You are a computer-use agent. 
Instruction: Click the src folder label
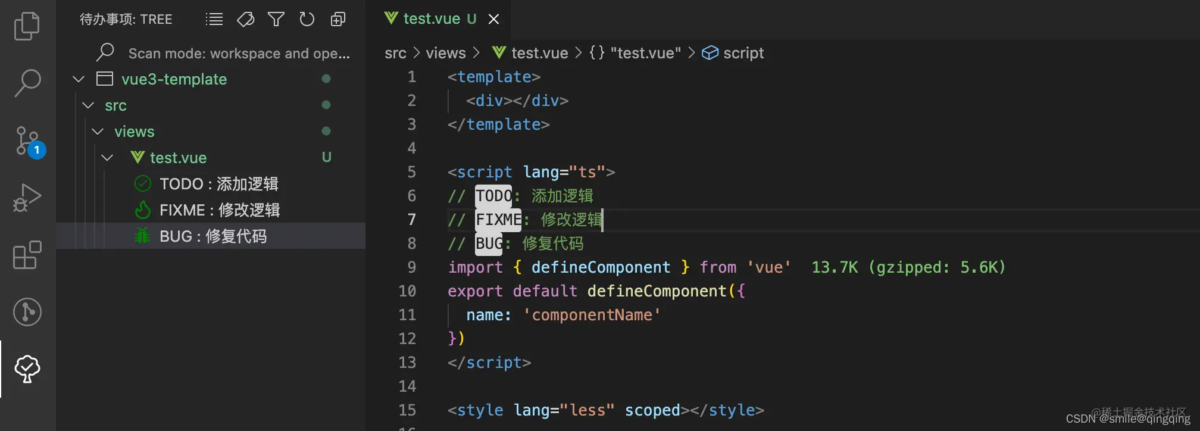(115, 105)
